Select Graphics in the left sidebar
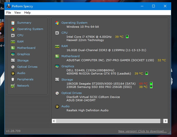Viewport: 177px width, 137px height. click(23, 54)
